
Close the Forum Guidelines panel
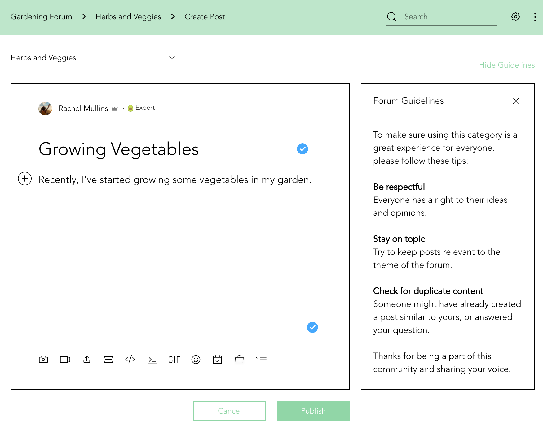516,101
